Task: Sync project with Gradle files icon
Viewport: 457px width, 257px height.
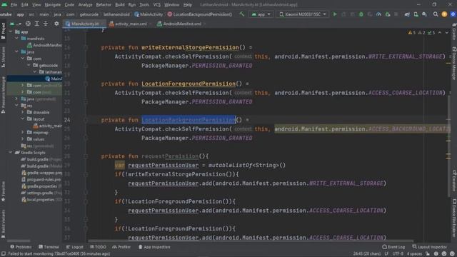Action: (x=407, y=14)
